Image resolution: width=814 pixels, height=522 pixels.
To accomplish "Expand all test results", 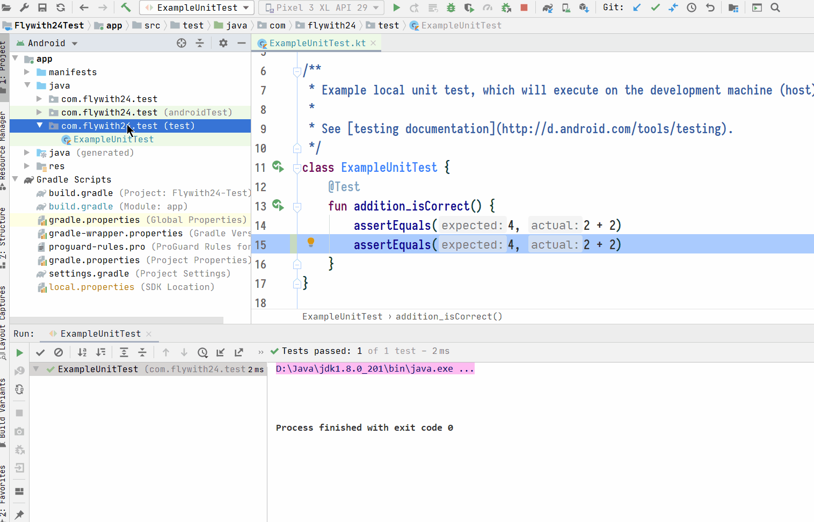I will [x=124, y=352].
